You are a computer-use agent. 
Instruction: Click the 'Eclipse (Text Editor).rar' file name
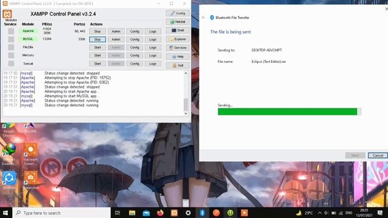pos(269,62)
